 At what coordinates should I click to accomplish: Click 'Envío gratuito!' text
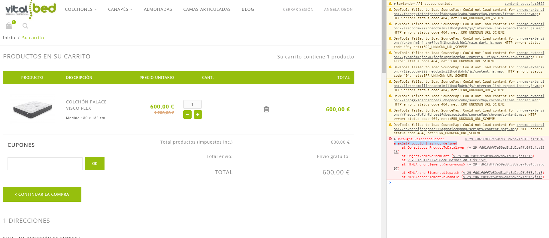click(333, 156)
